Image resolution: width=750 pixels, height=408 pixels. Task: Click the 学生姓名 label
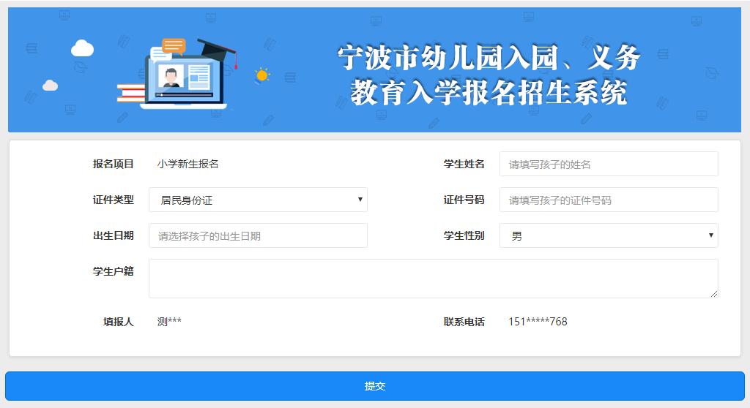click(464, 164)
